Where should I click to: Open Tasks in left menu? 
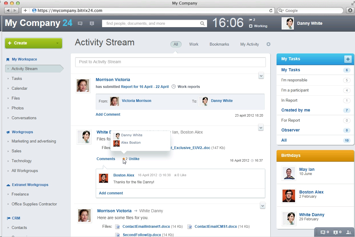17,78
